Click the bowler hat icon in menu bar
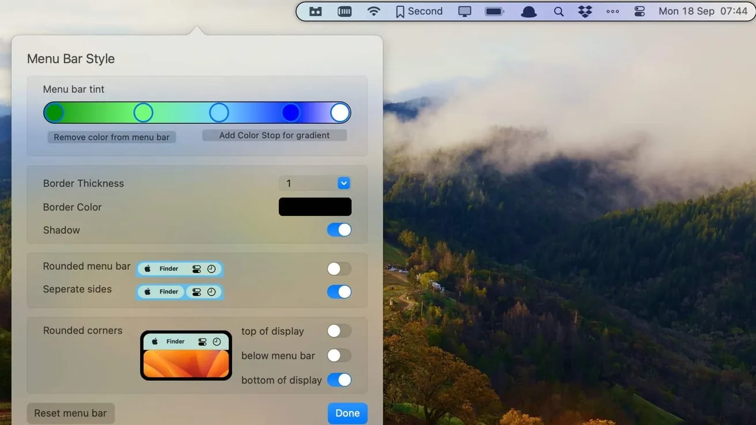 528,12
